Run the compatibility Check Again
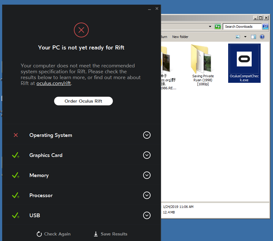This screenshot has height=241, width=273. tap(53, 234)
